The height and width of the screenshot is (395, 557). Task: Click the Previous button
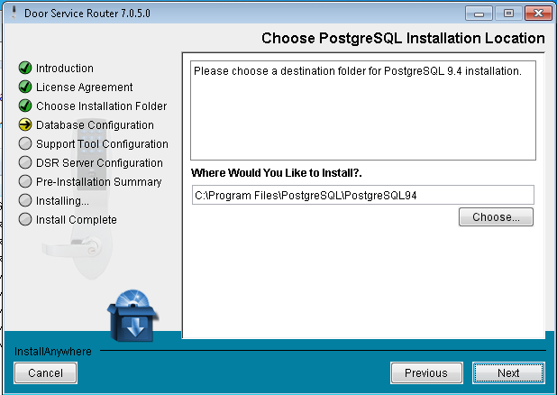click(426, 373)
